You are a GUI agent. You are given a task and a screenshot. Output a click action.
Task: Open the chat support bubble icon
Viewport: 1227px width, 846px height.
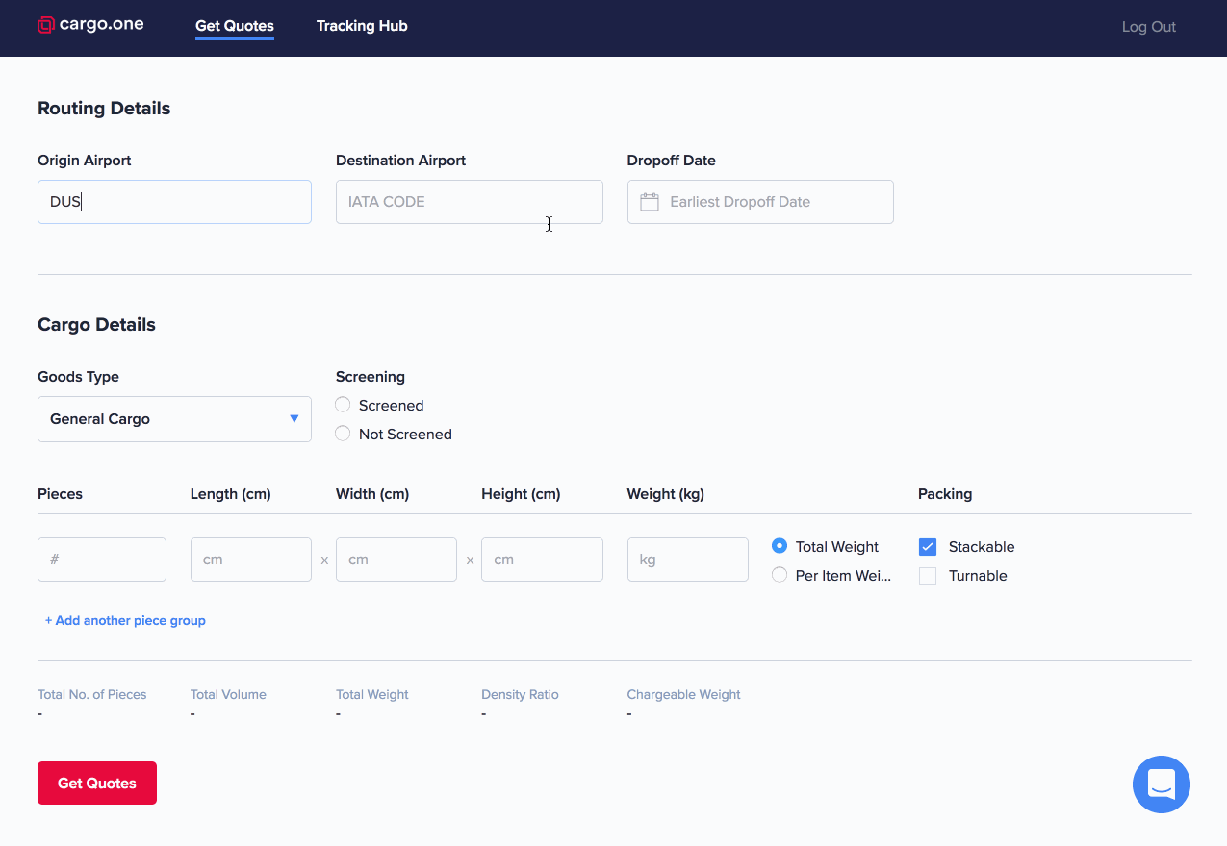(1162, 784)
